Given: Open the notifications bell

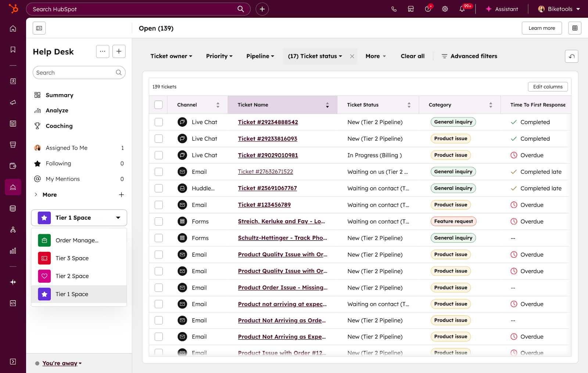Looking at the screenshot, I should [462, 9].
